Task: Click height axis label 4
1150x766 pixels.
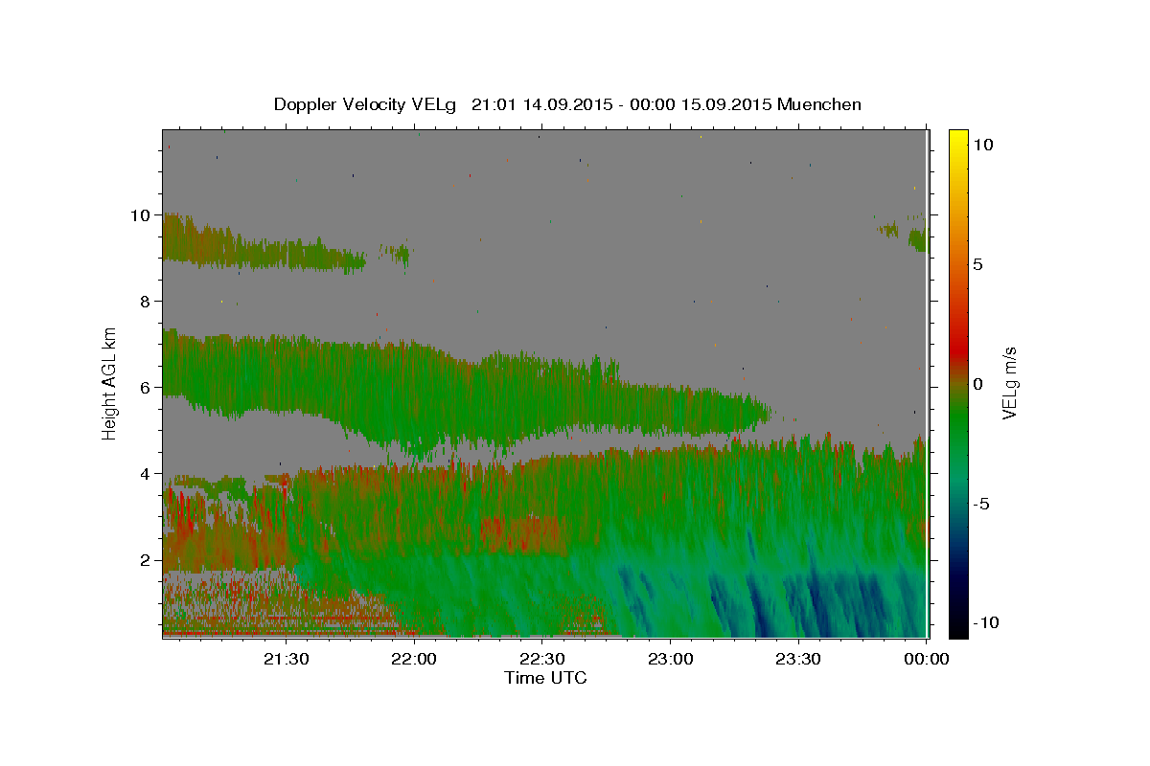Action: 145,474
